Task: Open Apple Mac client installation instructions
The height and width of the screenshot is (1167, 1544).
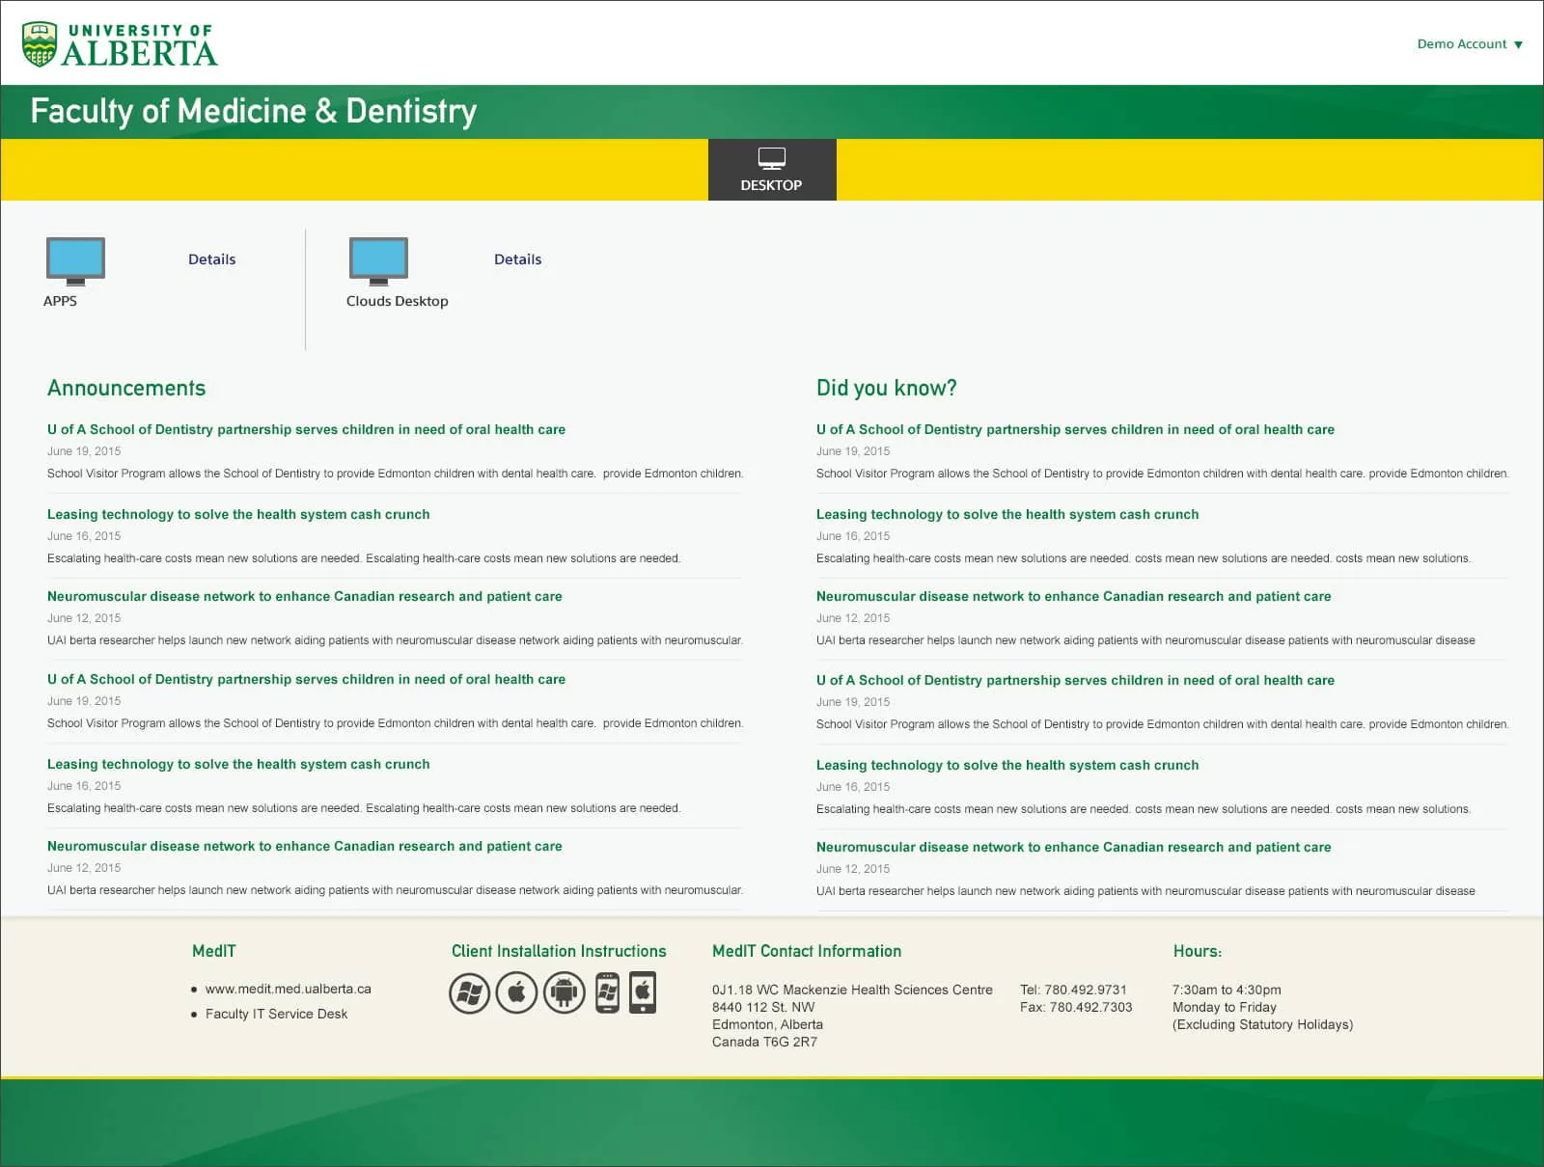Action: [516, 992]
